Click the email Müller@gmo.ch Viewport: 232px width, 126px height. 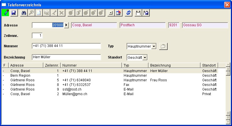point(75,94)
